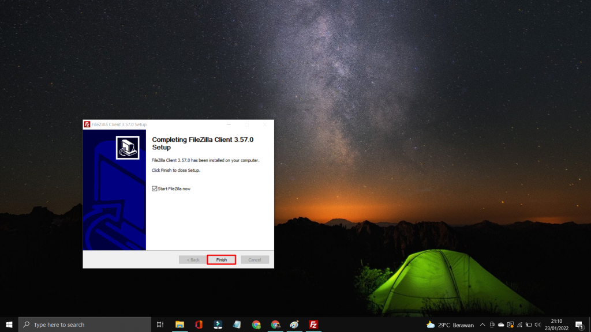Click the Finish button to close Setup
The width and height of the screenshot is (591, 332).
[222, 259]
